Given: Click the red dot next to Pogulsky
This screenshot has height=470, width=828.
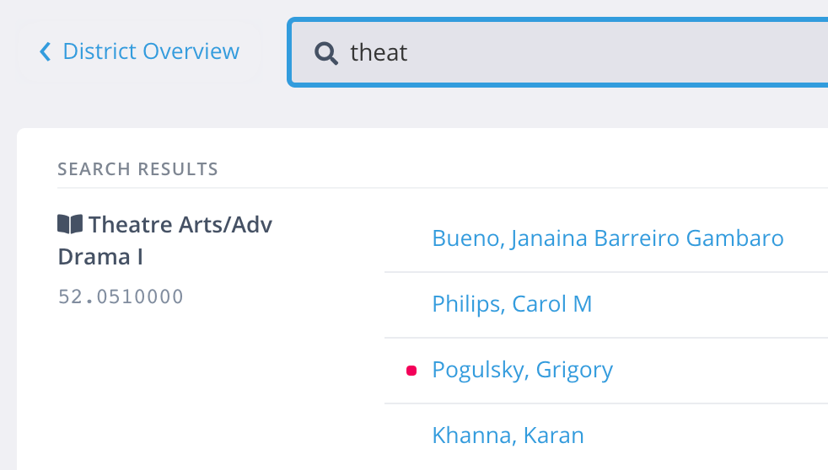Looking at the screenshot, I should (x=411, y=371).
